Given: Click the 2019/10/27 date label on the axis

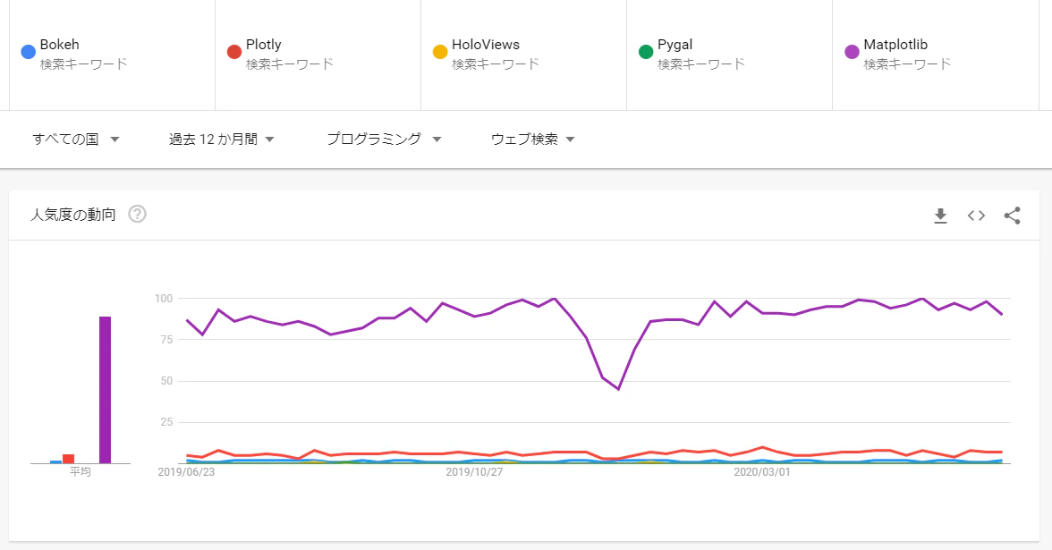Looking at the screenshot, I should click(x=474, y=471).
